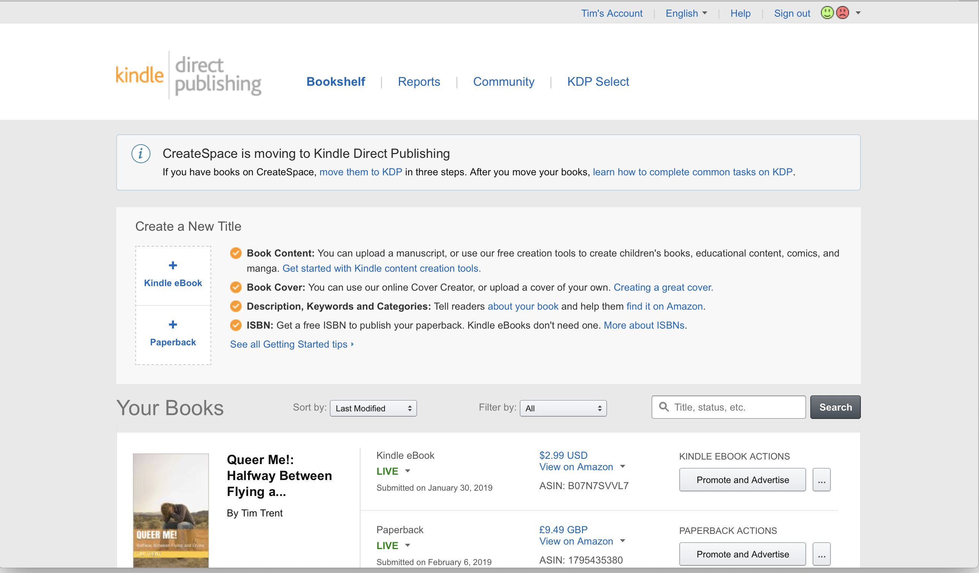
Task: Click the plus icon above Paperback
Action: [173, 324]
